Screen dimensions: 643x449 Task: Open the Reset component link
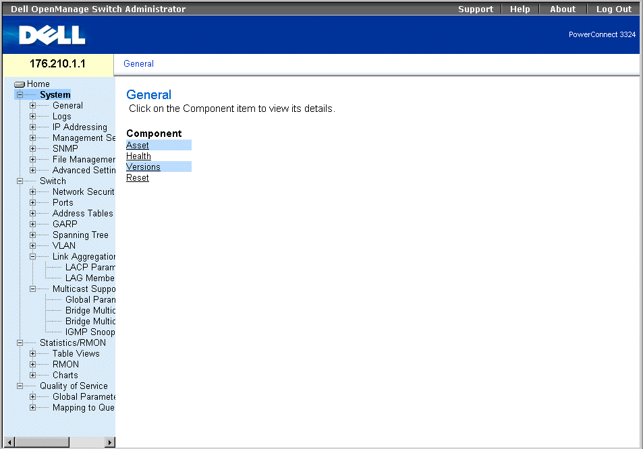pos(138,178)
